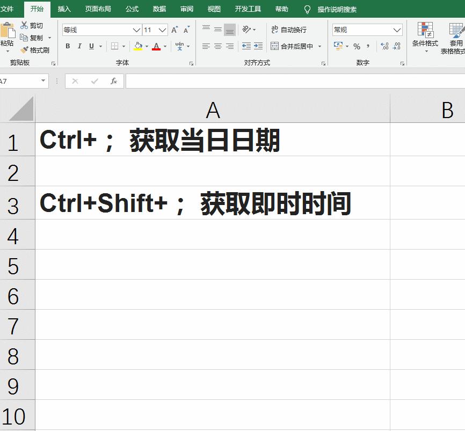This screenshot has width=465, height=431.
Task: Apply the percent style in the 数字 group
Action: pos(357,47)
